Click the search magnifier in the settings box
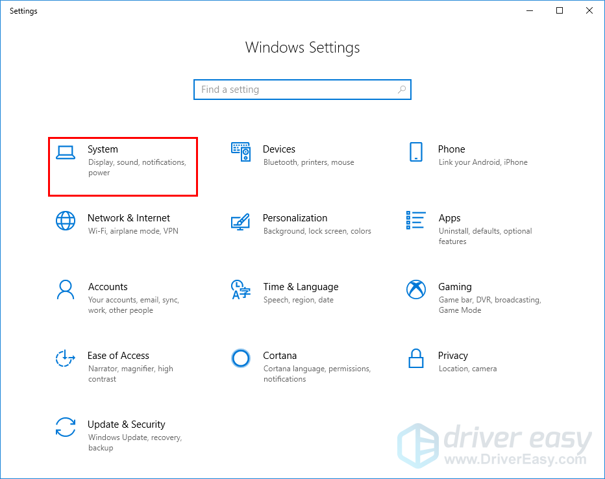 point(402,89)
